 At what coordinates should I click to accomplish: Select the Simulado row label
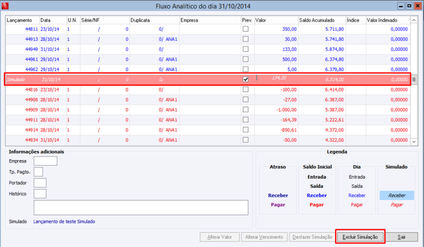tap(16, 79)
